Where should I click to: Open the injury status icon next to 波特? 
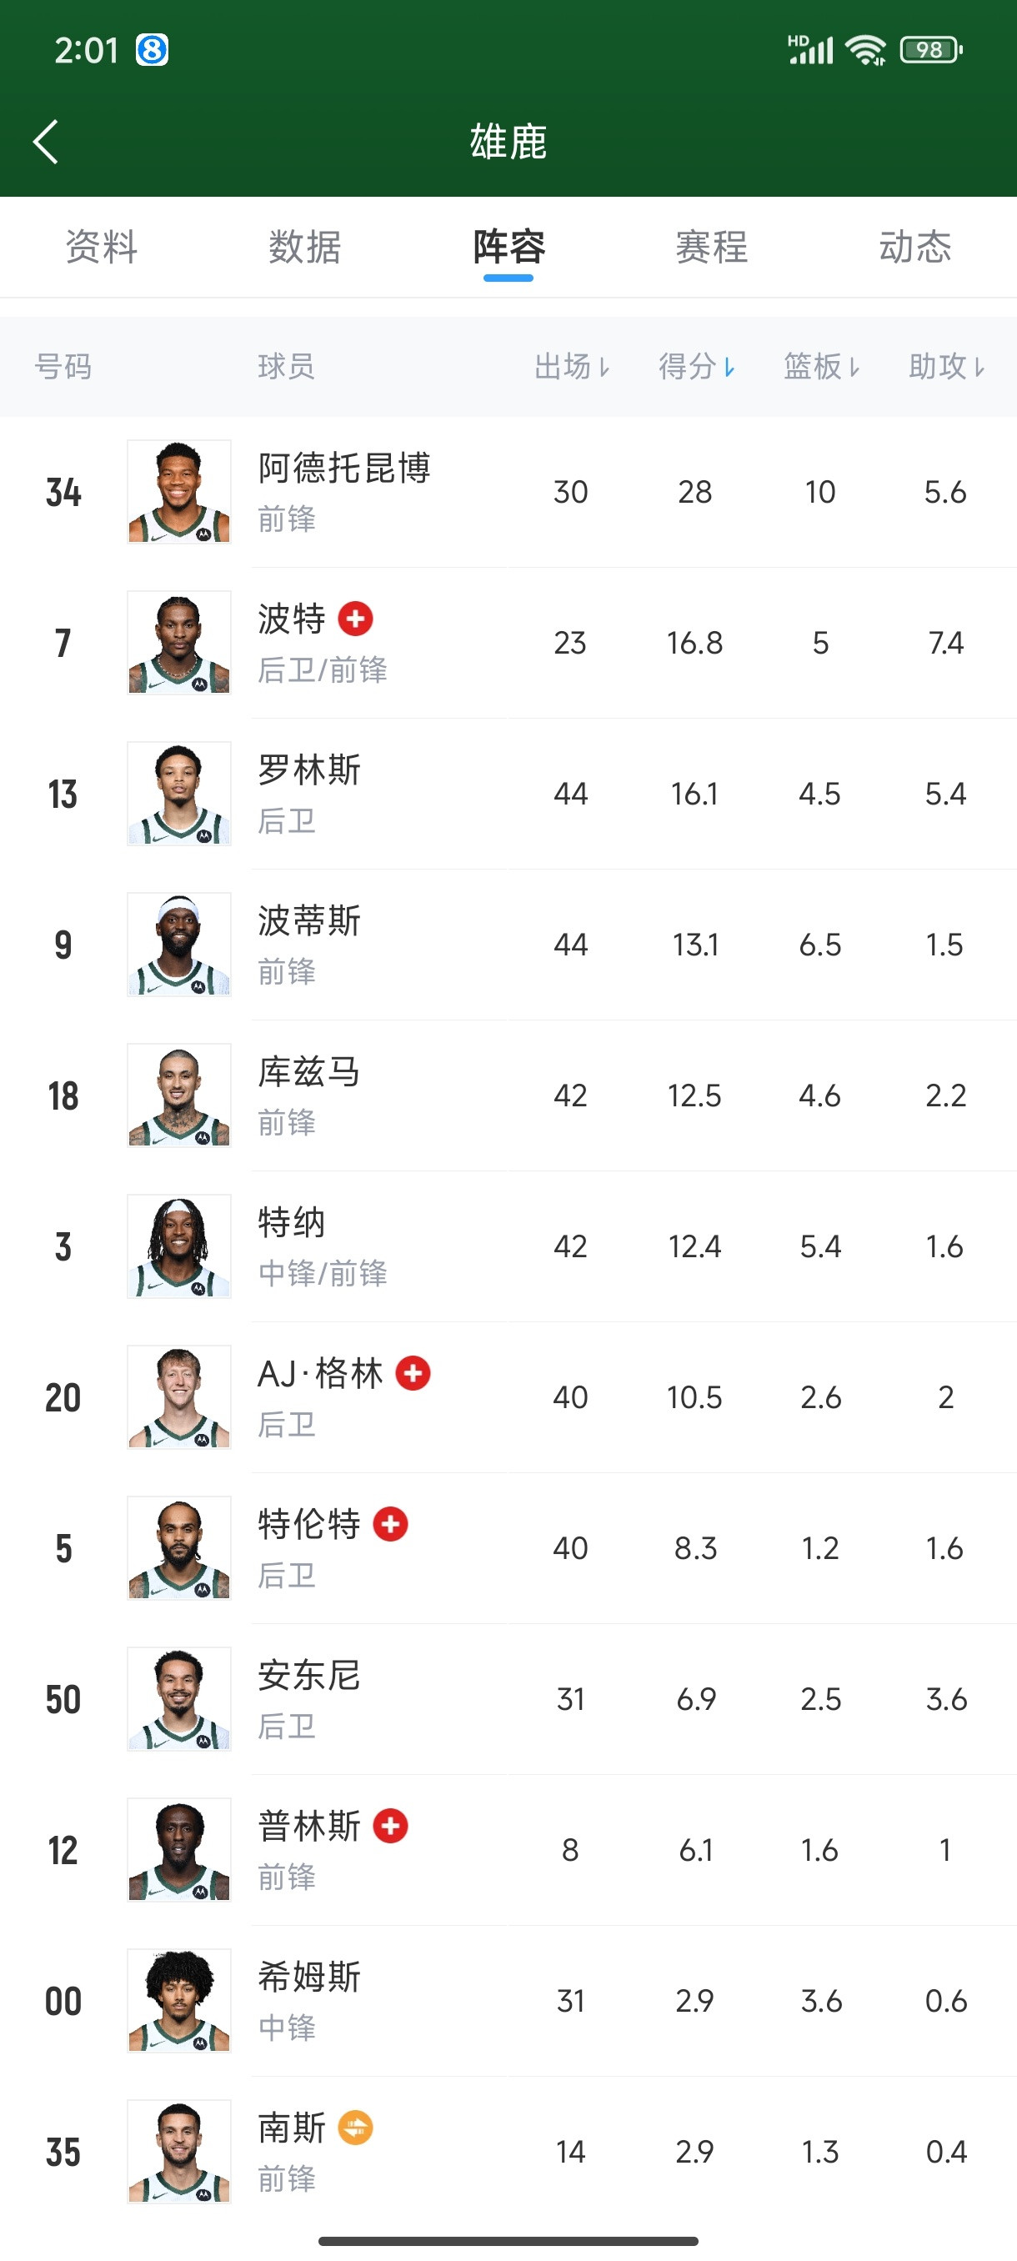[x=354, y=619]
